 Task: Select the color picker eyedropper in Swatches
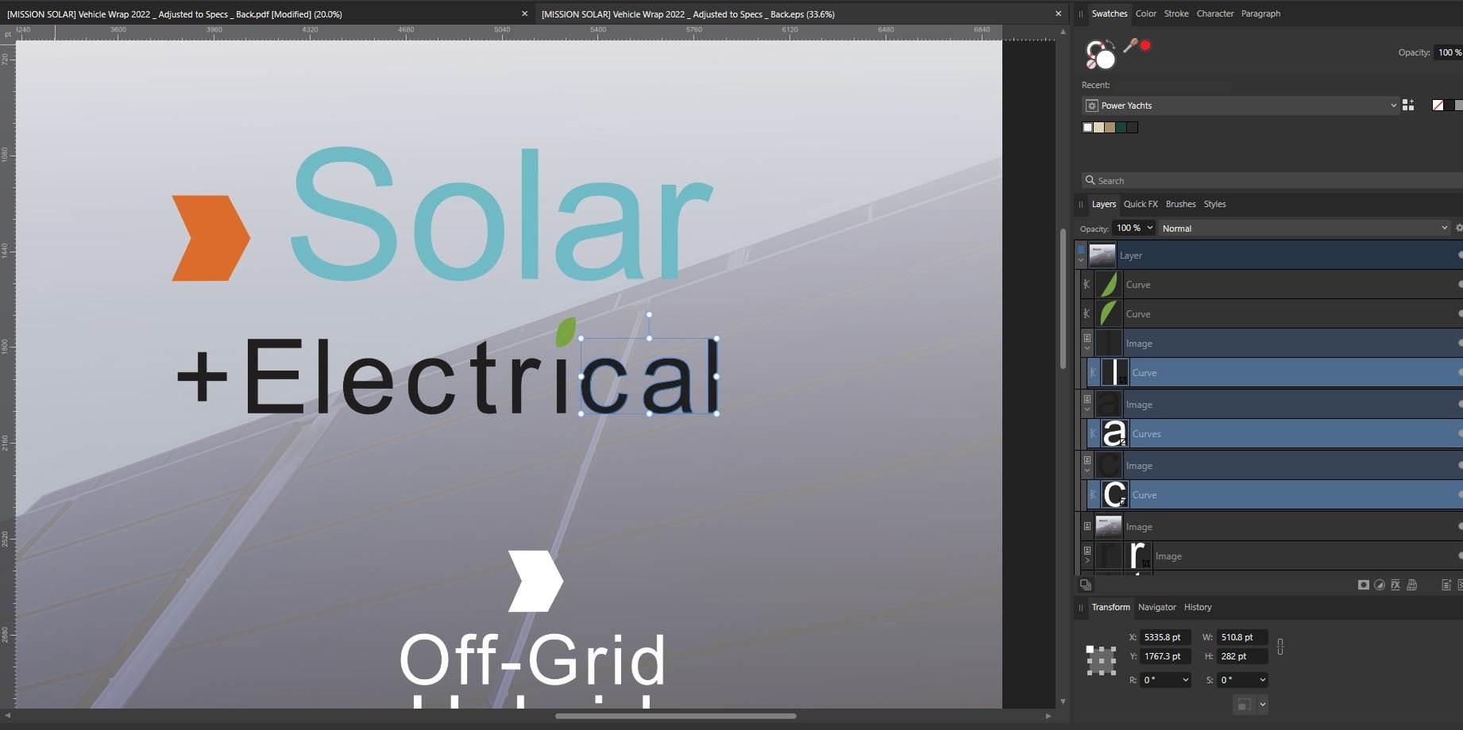[1129, 46]
